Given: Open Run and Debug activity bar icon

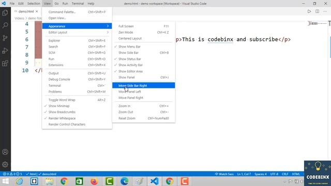Looking at the screenshot, I should pyautogui.click(x=5, y=51).
